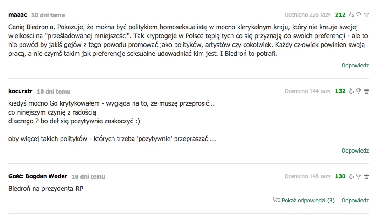Expand replies with Pokaż odpowiedzi (3)
The height and width of the screenshot is (216, 378).
(308, 200)
